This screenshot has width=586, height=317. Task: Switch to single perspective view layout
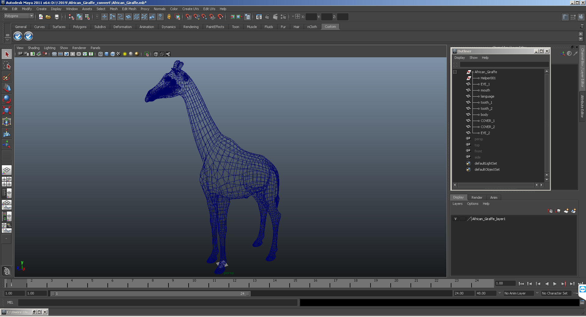7,170
